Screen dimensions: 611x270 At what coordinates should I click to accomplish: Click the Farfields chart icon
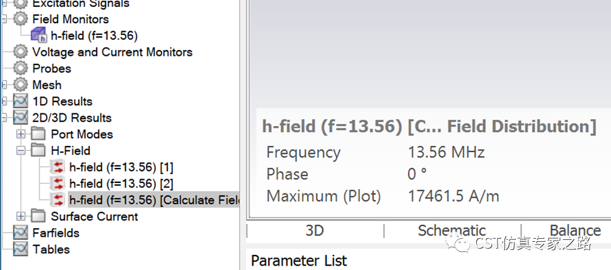point(21,232)
